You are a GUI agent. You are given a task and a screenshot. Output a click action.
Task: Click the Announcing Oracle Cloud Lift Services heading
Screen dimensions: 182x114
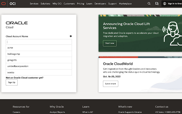point(126,26)
